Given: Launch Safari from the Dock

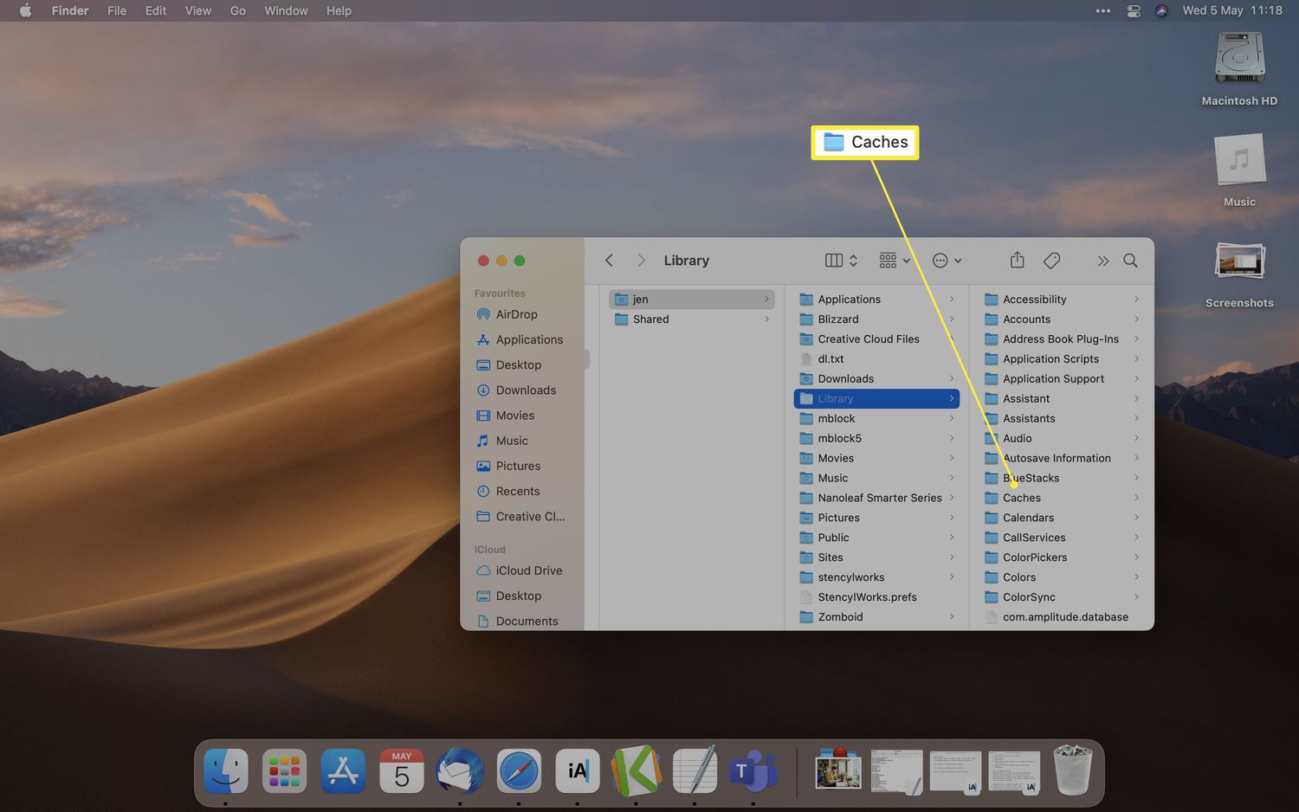Looking at the screenshot, I should click(x=519, y=770).
